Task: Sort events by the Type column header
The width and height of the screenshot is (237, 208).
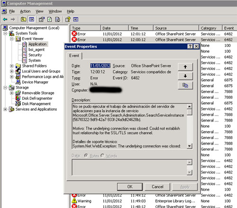Action: [x=85, y=28]
